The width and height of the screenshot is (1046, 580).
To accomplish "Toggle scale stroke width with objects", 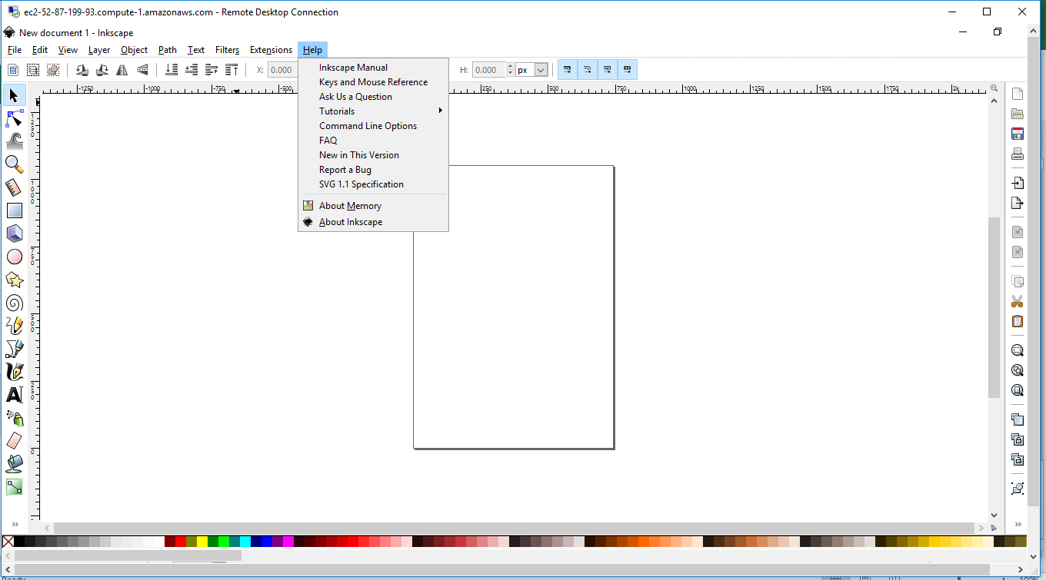I will [568, 70].
